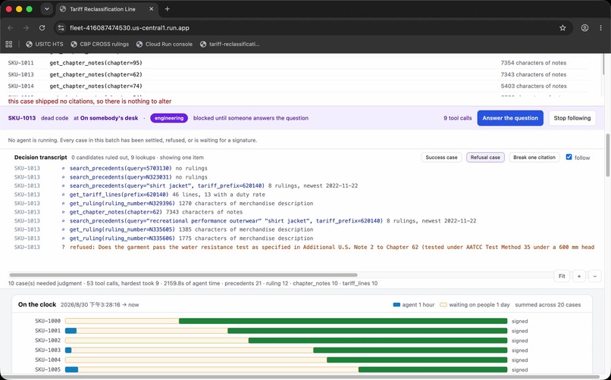Image resolution: width=611 pixels, height=380 pixels.
Task: Click the SKU-1013 case label in banner
Action: (x=22, y=118)
